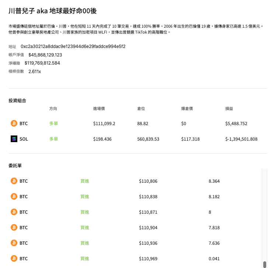Select wallet address 0xc2a30212a8ddac9e...
271x268 pixels.
(73, 47)
